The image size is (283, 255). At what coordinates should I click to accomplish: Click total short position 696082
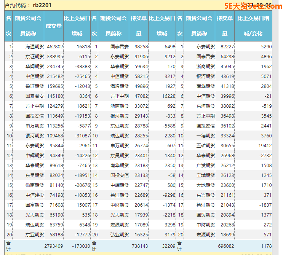226,246
